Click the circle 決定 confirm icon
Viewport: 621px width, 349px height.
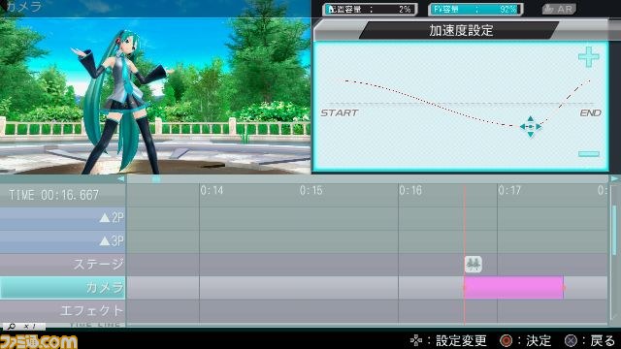[506, 340]
